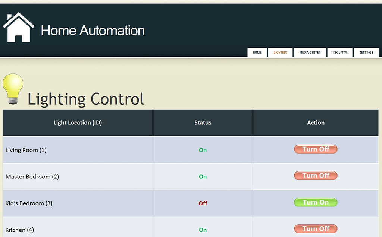Click the red Off status of Kid's Bedroom

(x=203, y=203)
